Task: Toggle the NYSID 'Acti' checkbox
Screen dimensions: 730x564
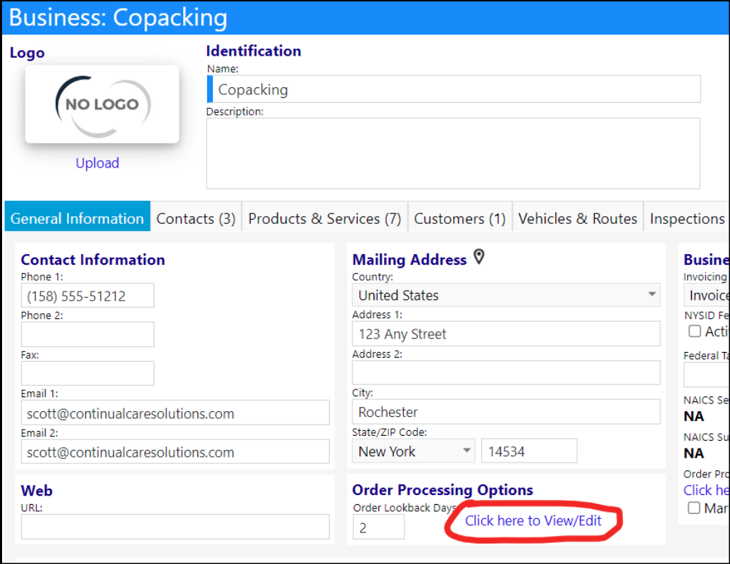Action: tap(695, 331)
